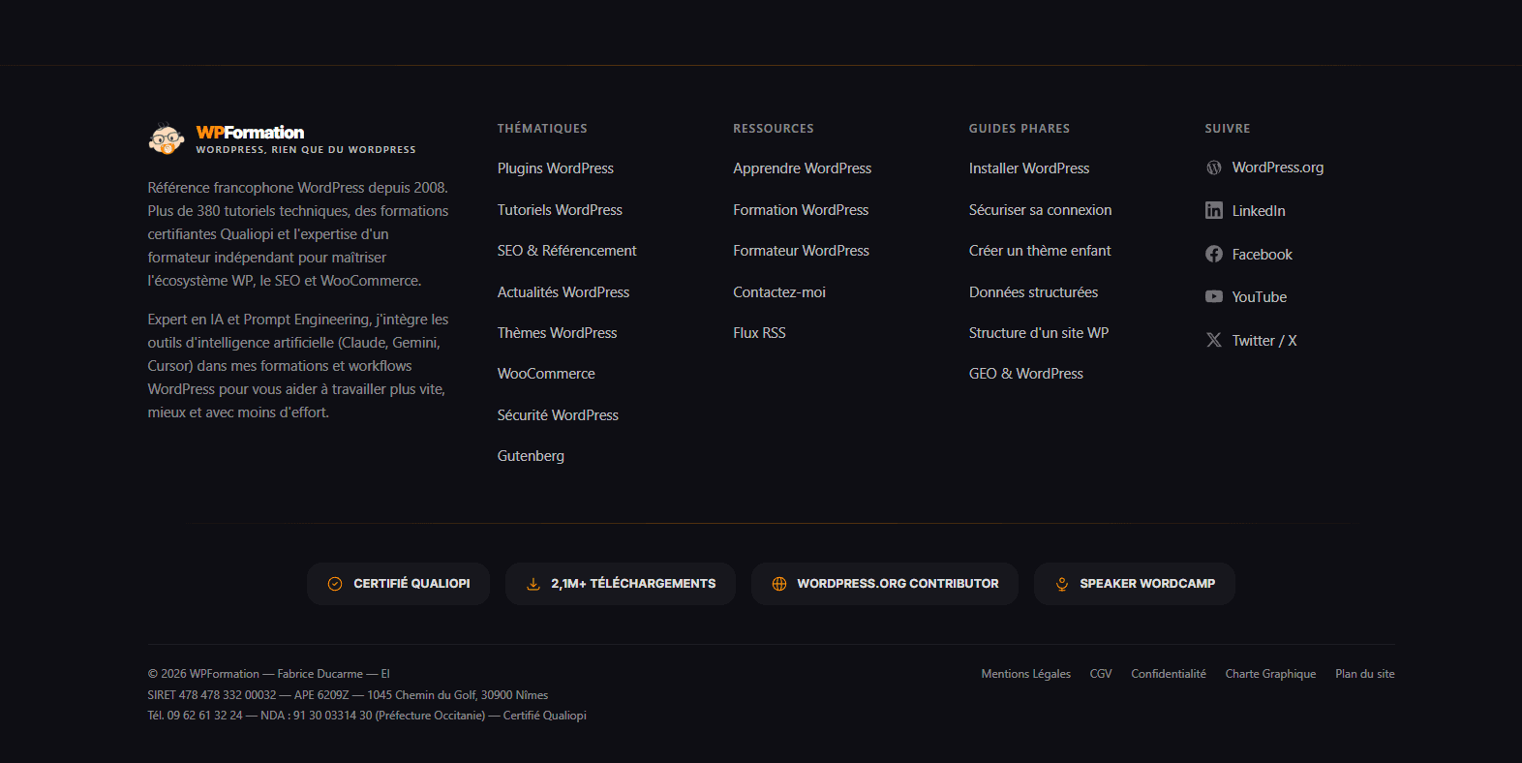This screenshot has height=763, width=1522.
Task: Click the globe icon on WordPress.org Contributor badge
Action: point(778,584)
